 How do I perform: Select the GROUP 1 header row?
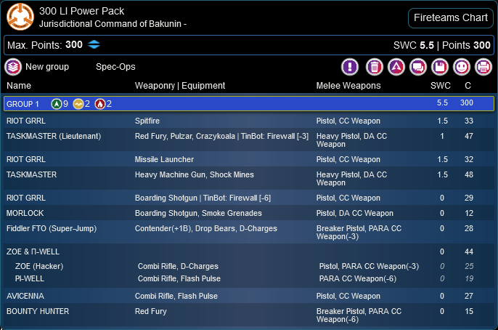pos(249,104)
